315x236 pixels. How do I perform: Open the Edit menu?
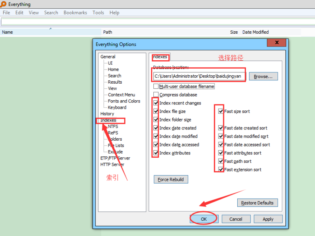pyautogui.click(x=19, y=12)
